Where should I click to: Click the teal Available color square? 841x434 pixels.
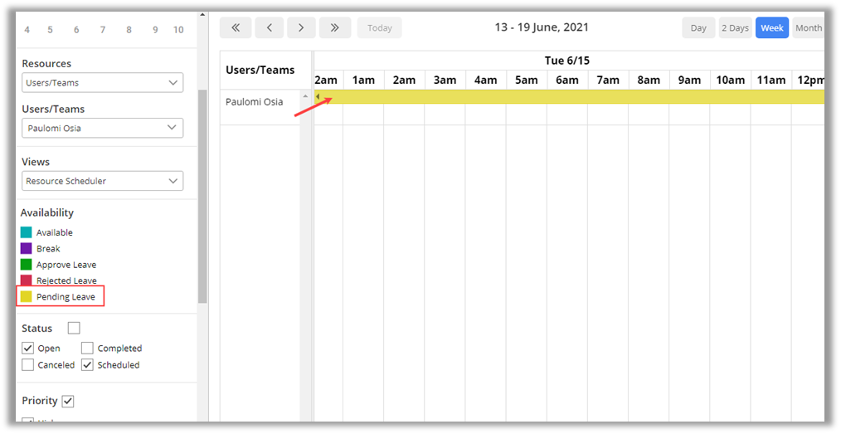(27, 232)
